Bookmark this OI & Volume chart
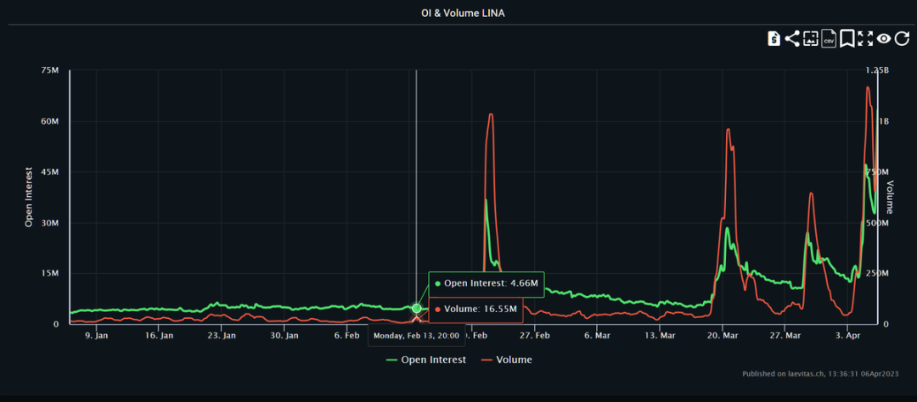This screenshot has height=402, width=917. (847, 38)
